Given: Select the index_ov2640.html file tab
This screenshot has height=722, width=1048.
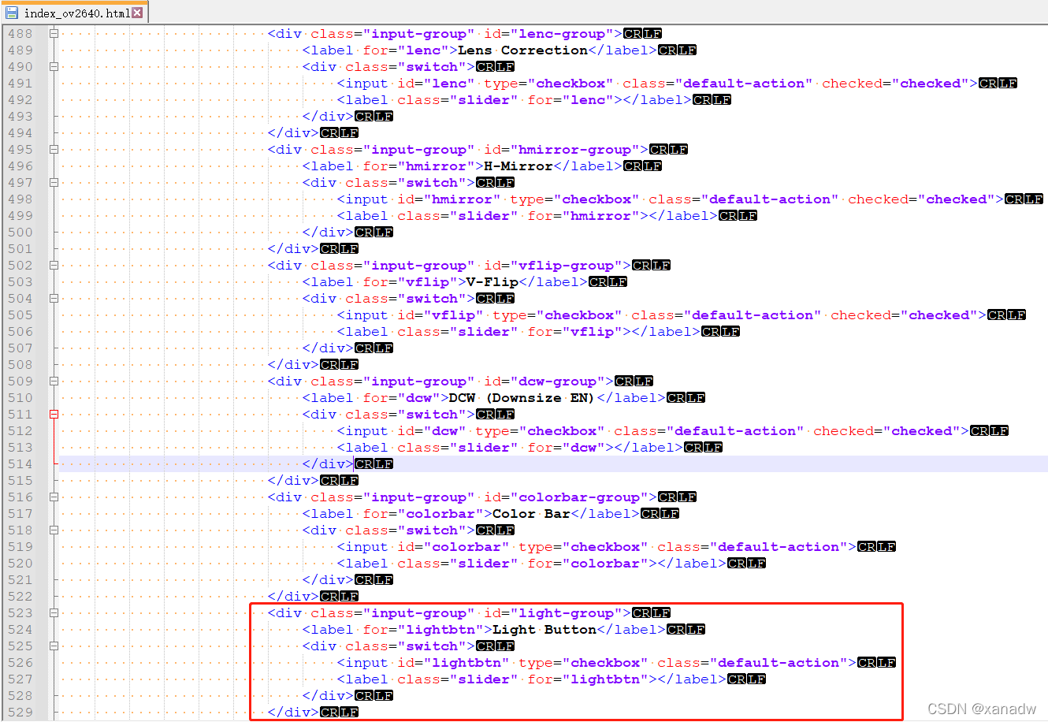Looking at the screenshot, I should 74,13.
